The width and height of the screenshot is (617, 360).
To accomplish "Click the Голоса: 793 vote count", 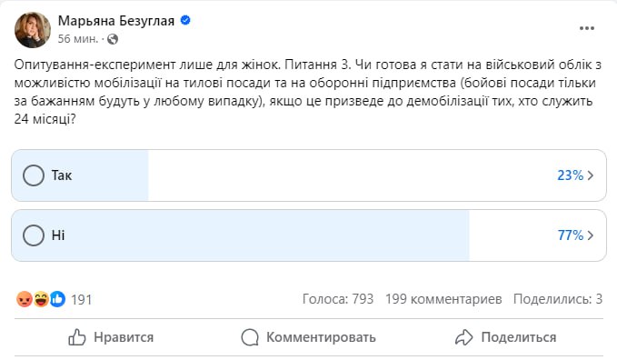I will (x=338, y=299).
